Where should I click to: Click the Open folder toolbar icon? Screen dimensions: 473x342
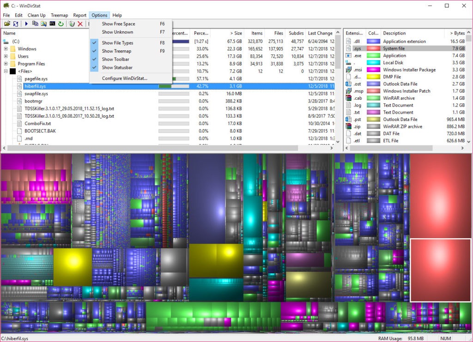click(7, 24)
